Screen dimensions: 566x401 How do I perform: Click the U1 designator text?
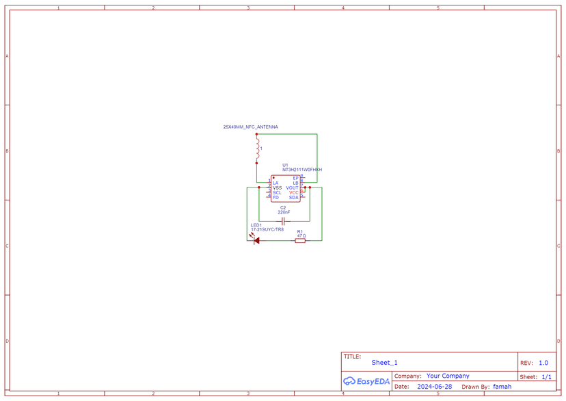click(285, 165)
